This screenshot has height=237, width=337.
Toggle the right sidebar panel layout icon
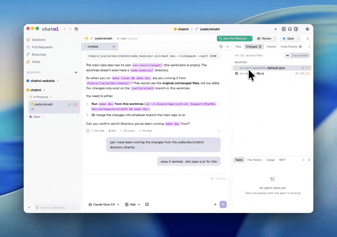tap(296, 29)
